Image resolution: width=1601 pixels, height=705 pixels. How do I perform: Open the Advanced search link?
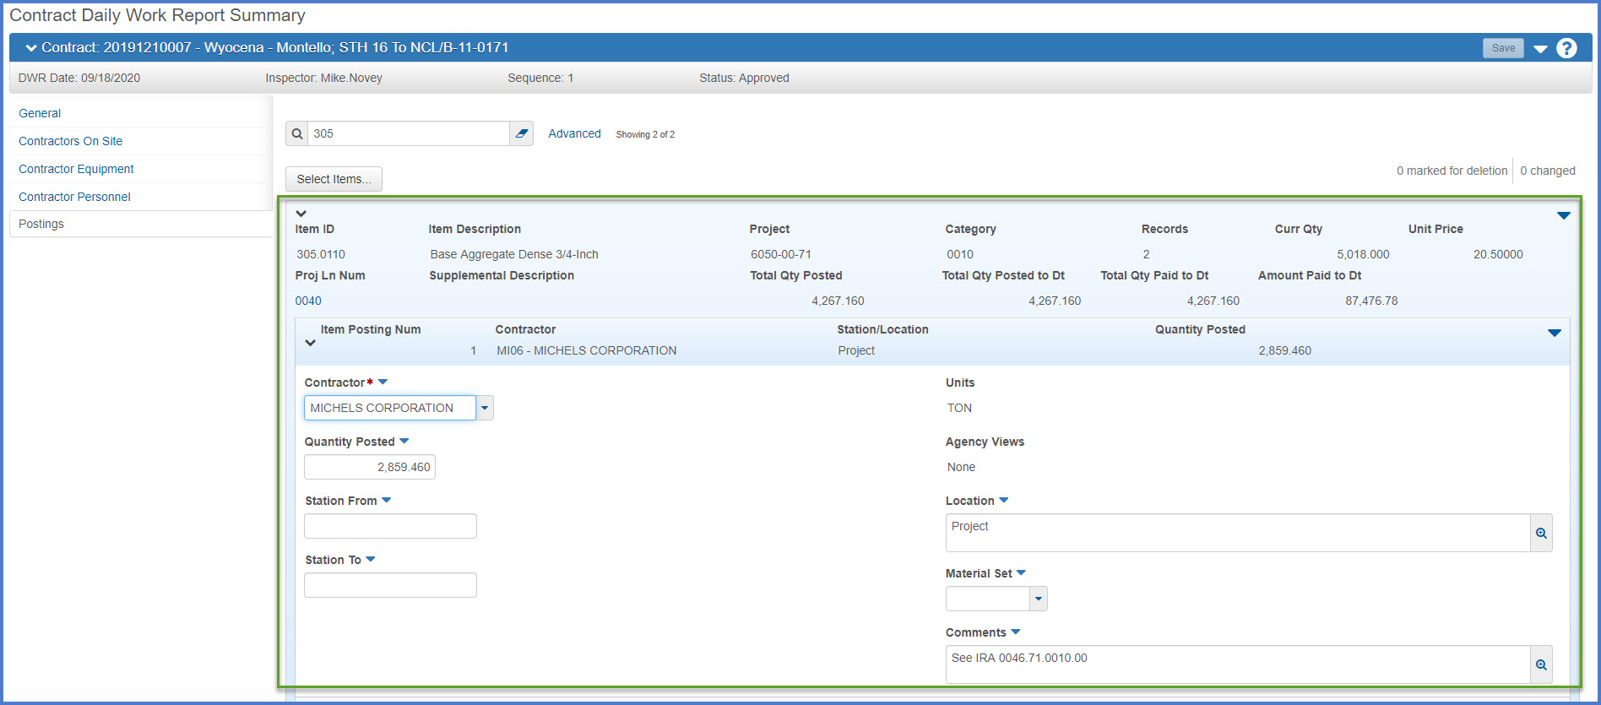(574, 133)
